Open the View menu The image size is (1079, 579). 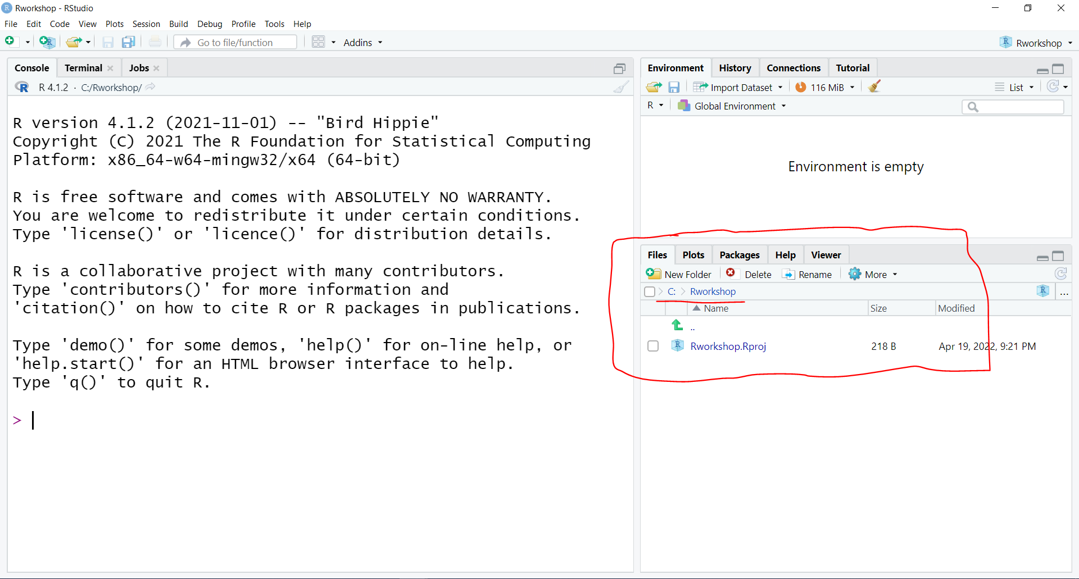[x=87, y=24]
